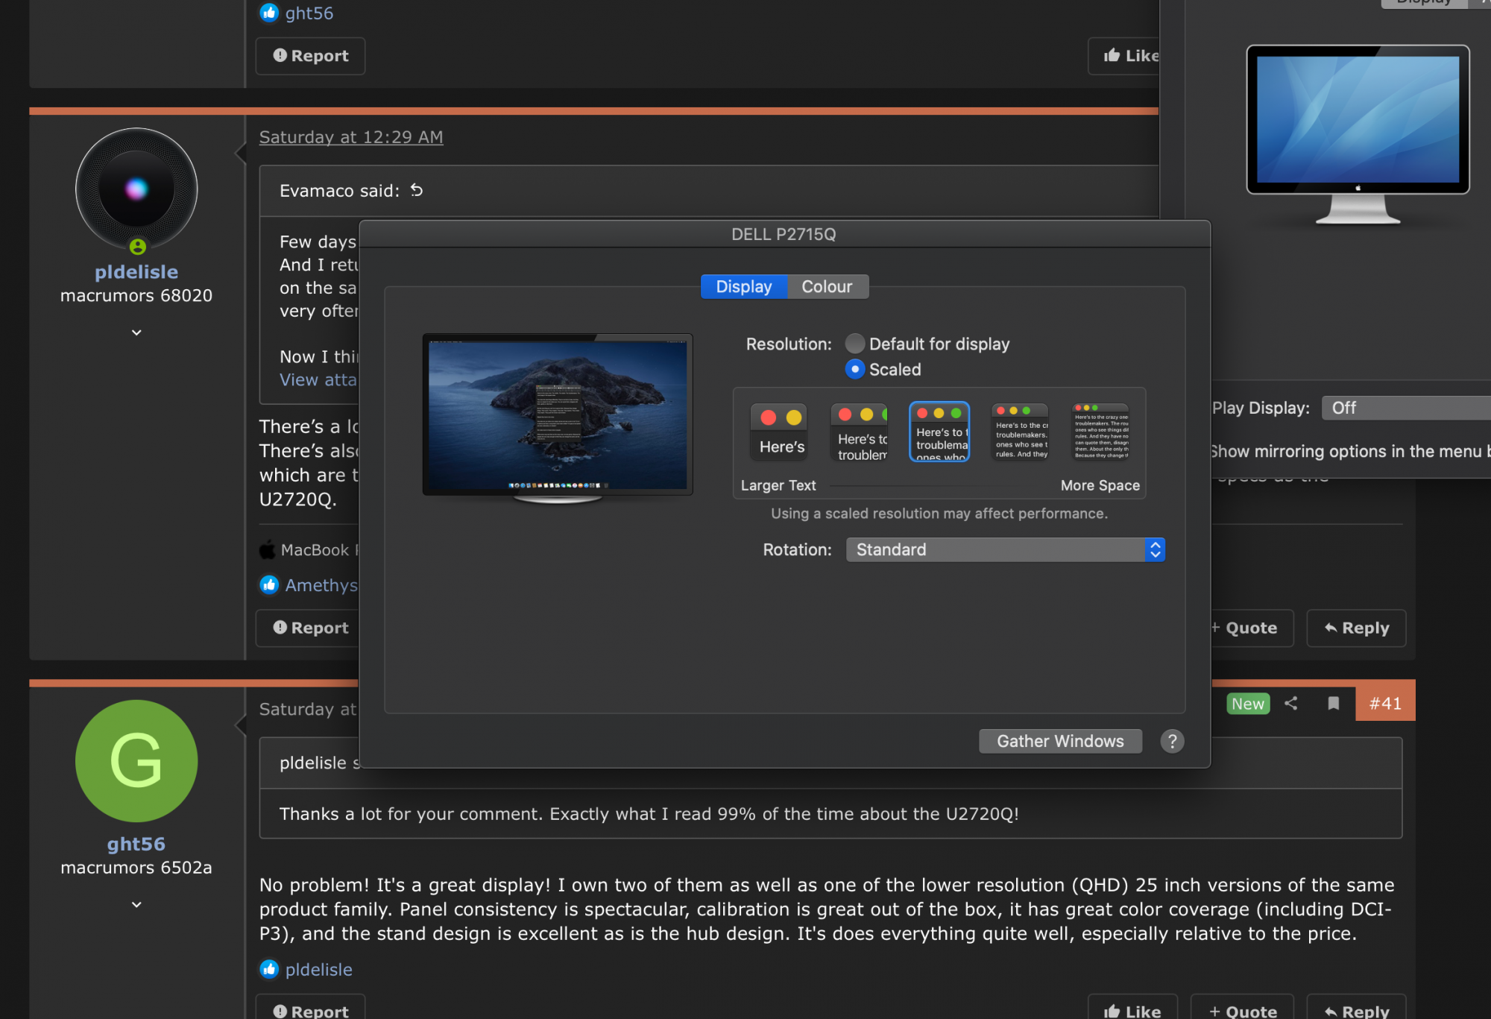
Task: Open the #41 post number link
Action: pyautogui.click(x=1385, y=703)
